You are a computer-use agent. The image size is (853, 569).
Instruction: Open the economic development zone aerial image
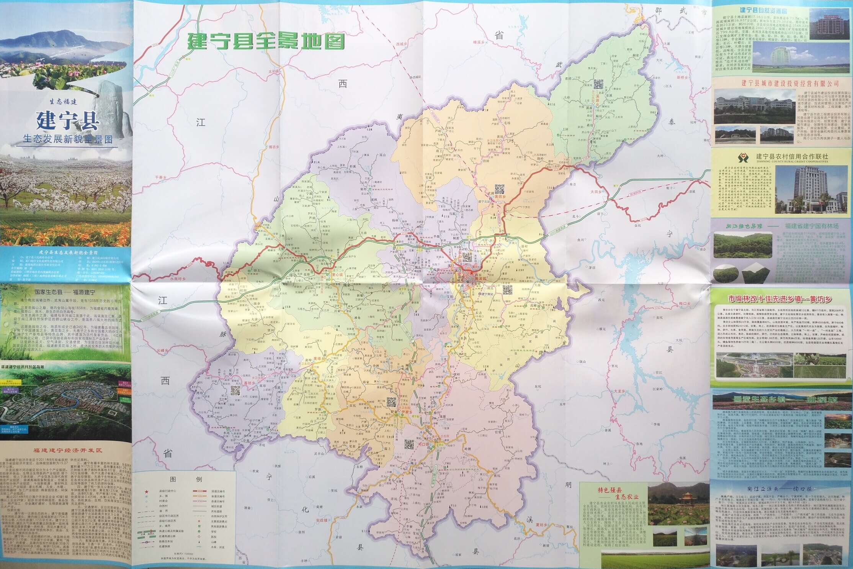click(65, 402)
